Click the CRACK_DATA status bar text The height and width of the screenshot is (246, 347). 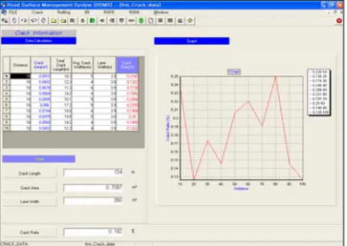[14, 244]
